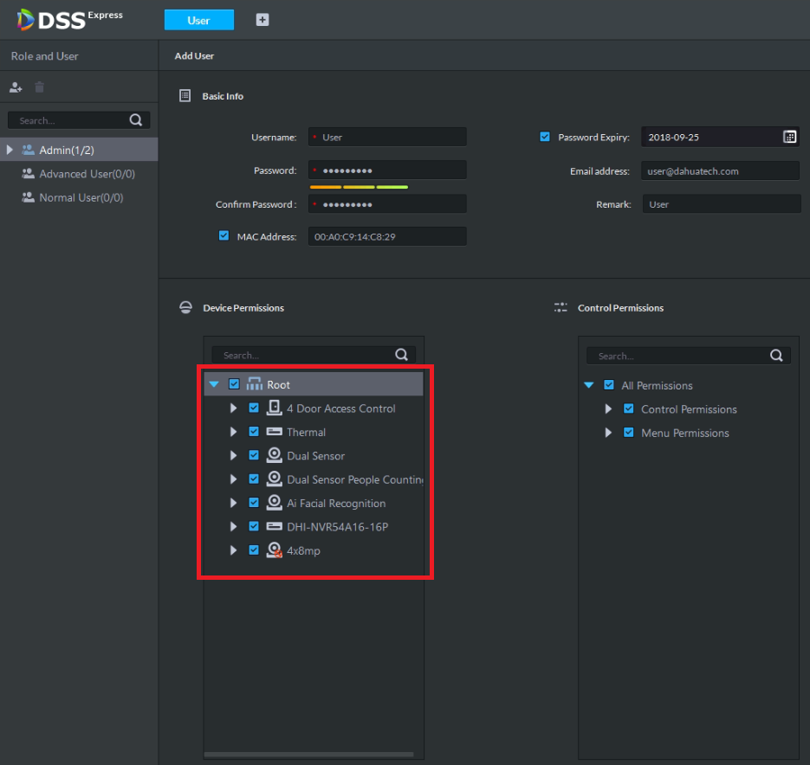Click the password strength indicator bar
810x765 pixels.
359,187
